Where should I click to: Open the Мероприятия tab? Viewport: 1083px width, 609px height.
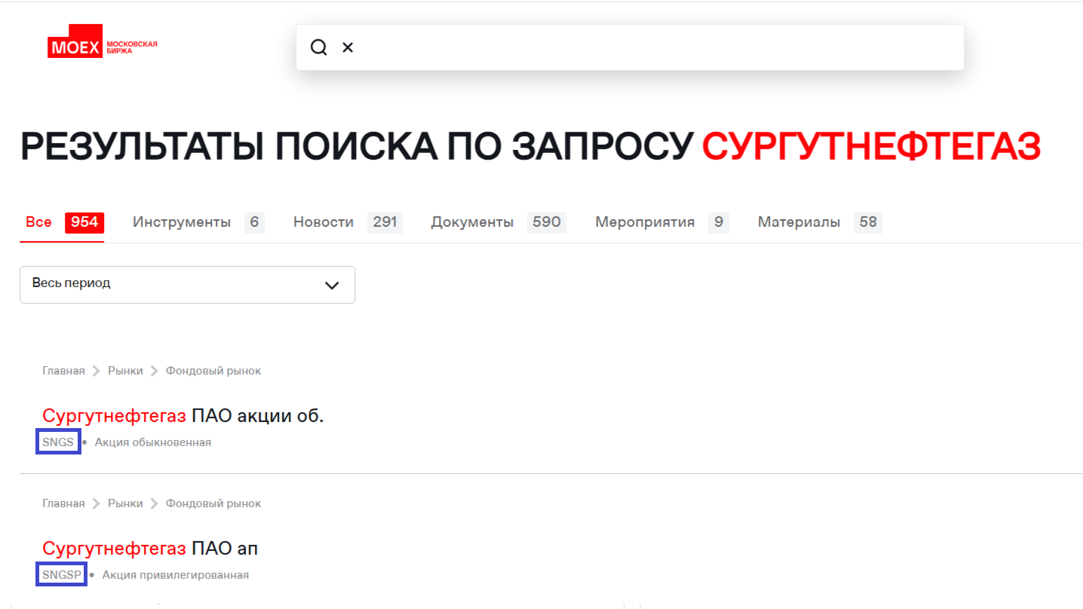tap(662, 222)
